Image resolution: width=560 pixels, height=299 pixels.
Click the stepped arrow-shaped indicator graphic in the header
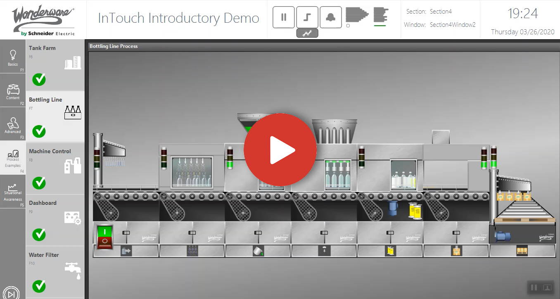tap(357, 15)
